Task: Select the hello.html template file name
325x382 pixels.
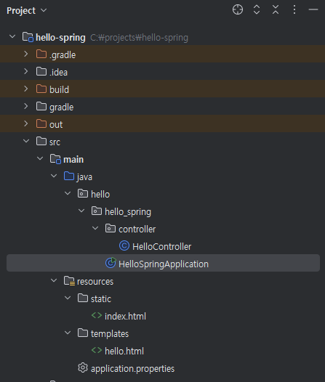Action: click(124, 351)
